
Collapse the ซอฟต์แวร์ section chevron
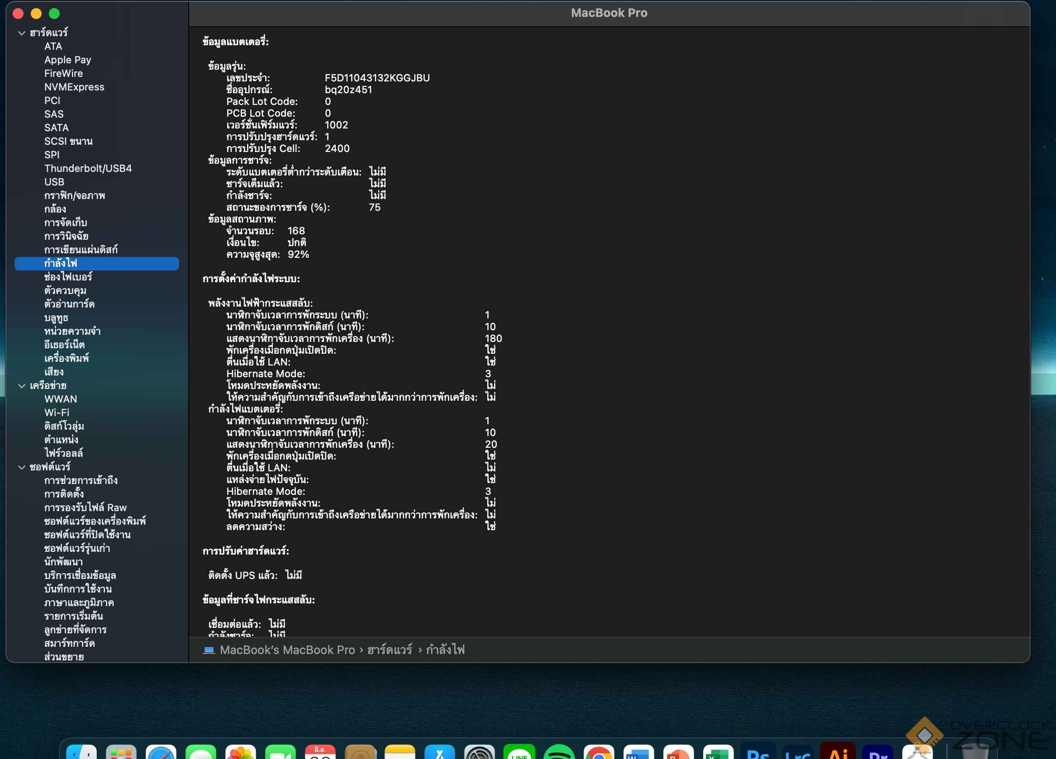click(21, 467)
